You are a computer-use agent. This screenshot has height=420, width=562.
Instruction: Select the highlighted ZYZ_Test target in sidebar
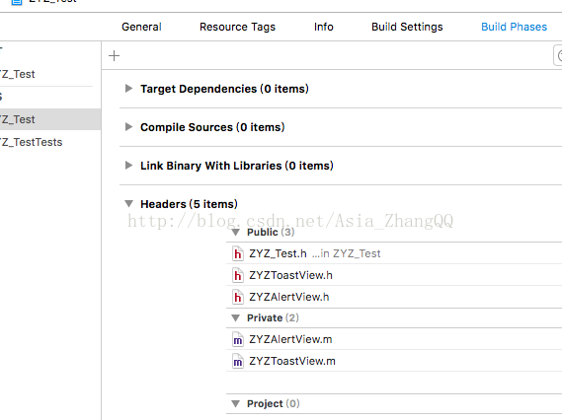click(50, 119)
